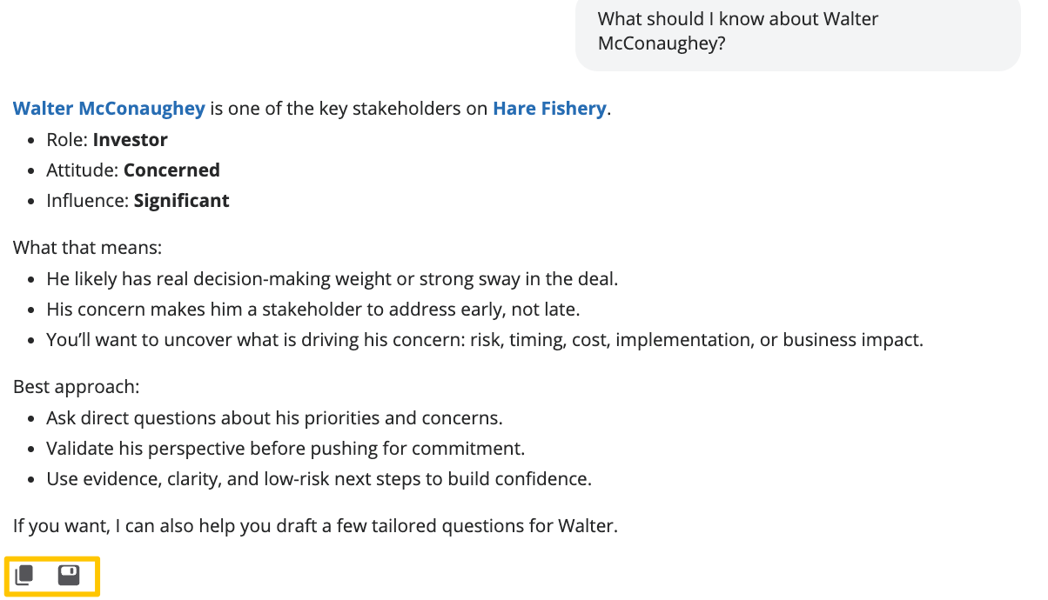
Task: Click the bullet about uncovering what drives concern
Action: click(x=485, y=340)
